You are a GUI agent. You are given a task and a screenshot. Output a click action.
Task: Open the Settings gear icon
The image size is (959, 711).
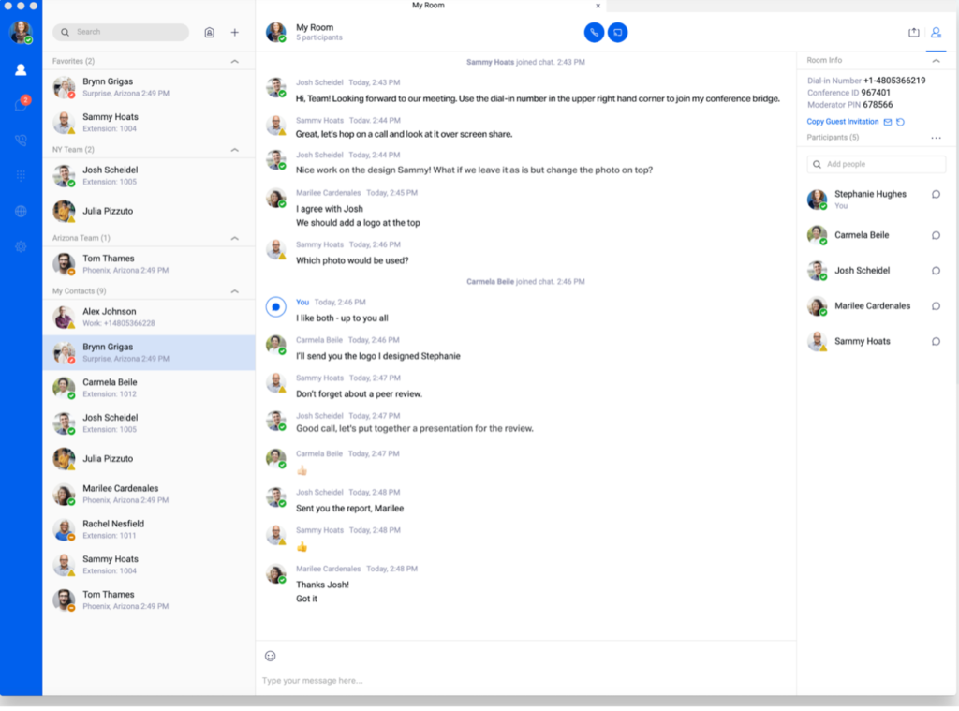(21, 245)
